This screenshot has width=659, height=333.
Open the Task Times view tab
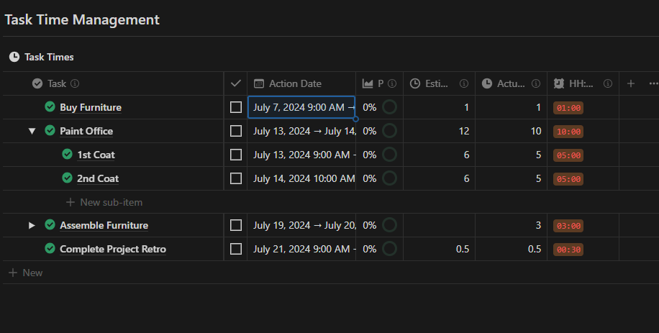click(49, 57)
